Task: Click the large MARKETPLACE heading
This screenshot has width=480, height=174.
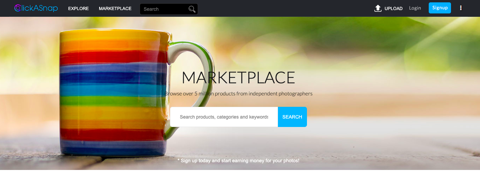Action: 238,78
